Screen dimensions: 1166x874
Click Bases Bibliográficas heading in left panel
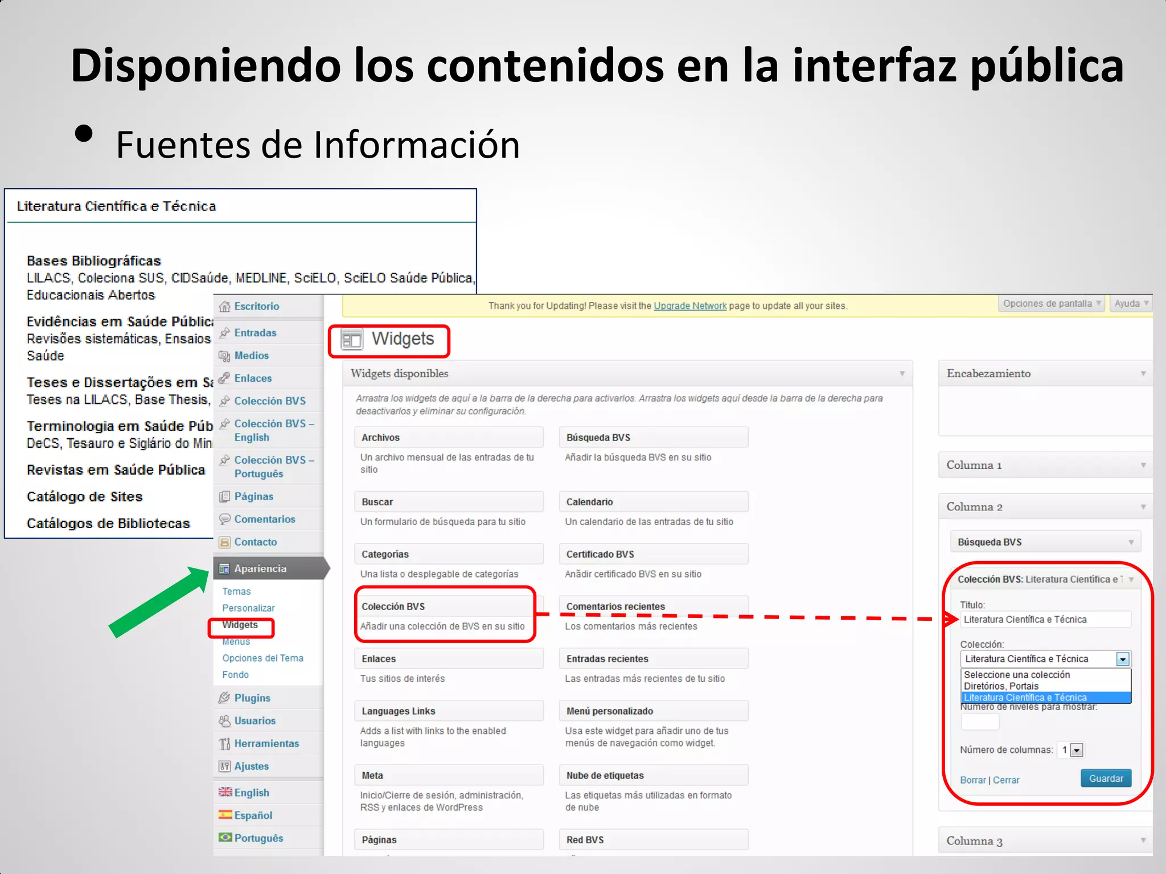point(93,261)
